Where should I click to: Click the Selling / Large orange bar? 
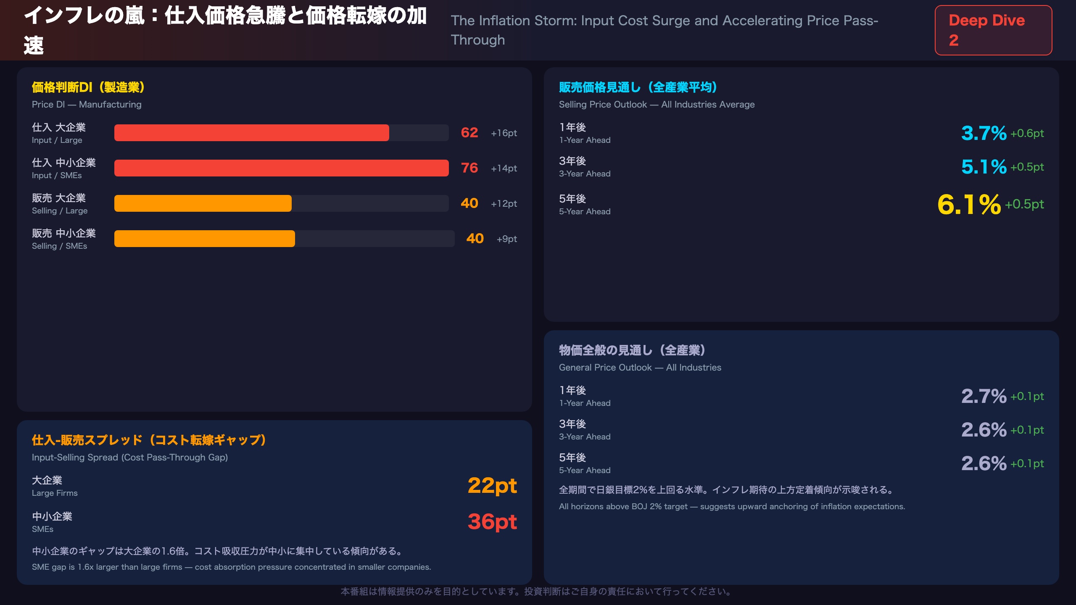tap(203, 203)
